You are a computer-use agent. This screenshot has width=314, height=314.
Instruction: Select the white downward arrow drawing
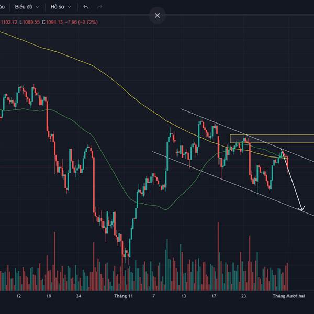[x=293, y=180]
